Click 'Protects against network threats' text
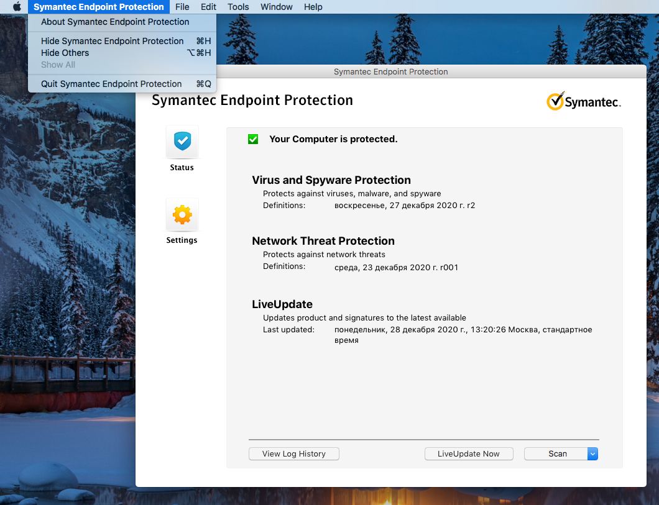 pyautogui.click(x=324, y=255)
